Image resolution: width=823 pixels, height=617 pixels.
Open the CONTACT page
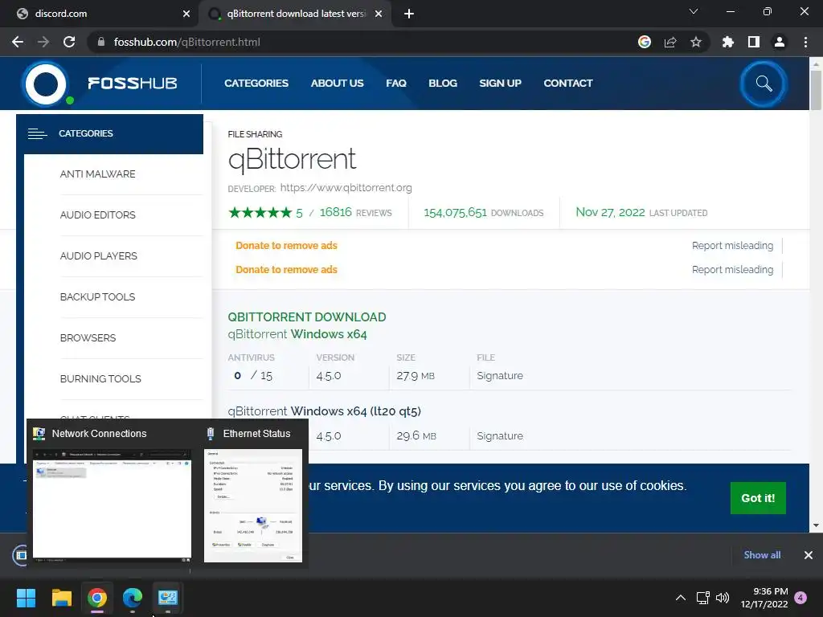tap(568, 84)
